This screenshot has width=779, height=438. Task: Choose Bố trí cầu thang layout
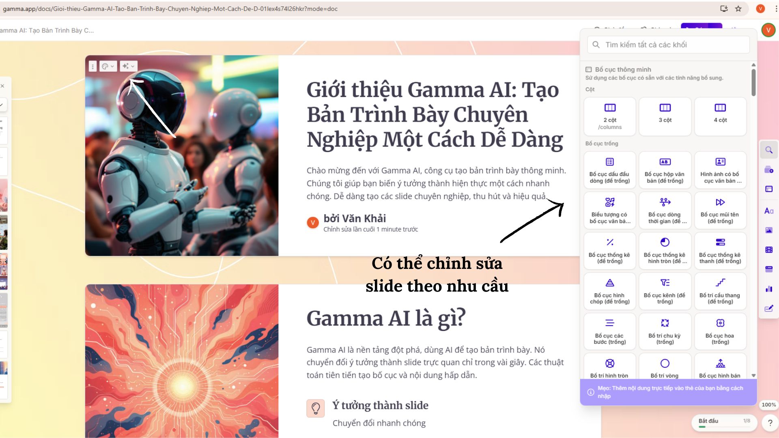click(x=720, y=291)
